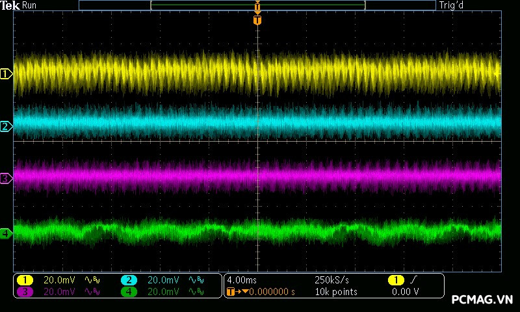The image size is (520, 312).
Task: Toggle the cyan channel 2 readout badge
Action: [x=129, y=280]
